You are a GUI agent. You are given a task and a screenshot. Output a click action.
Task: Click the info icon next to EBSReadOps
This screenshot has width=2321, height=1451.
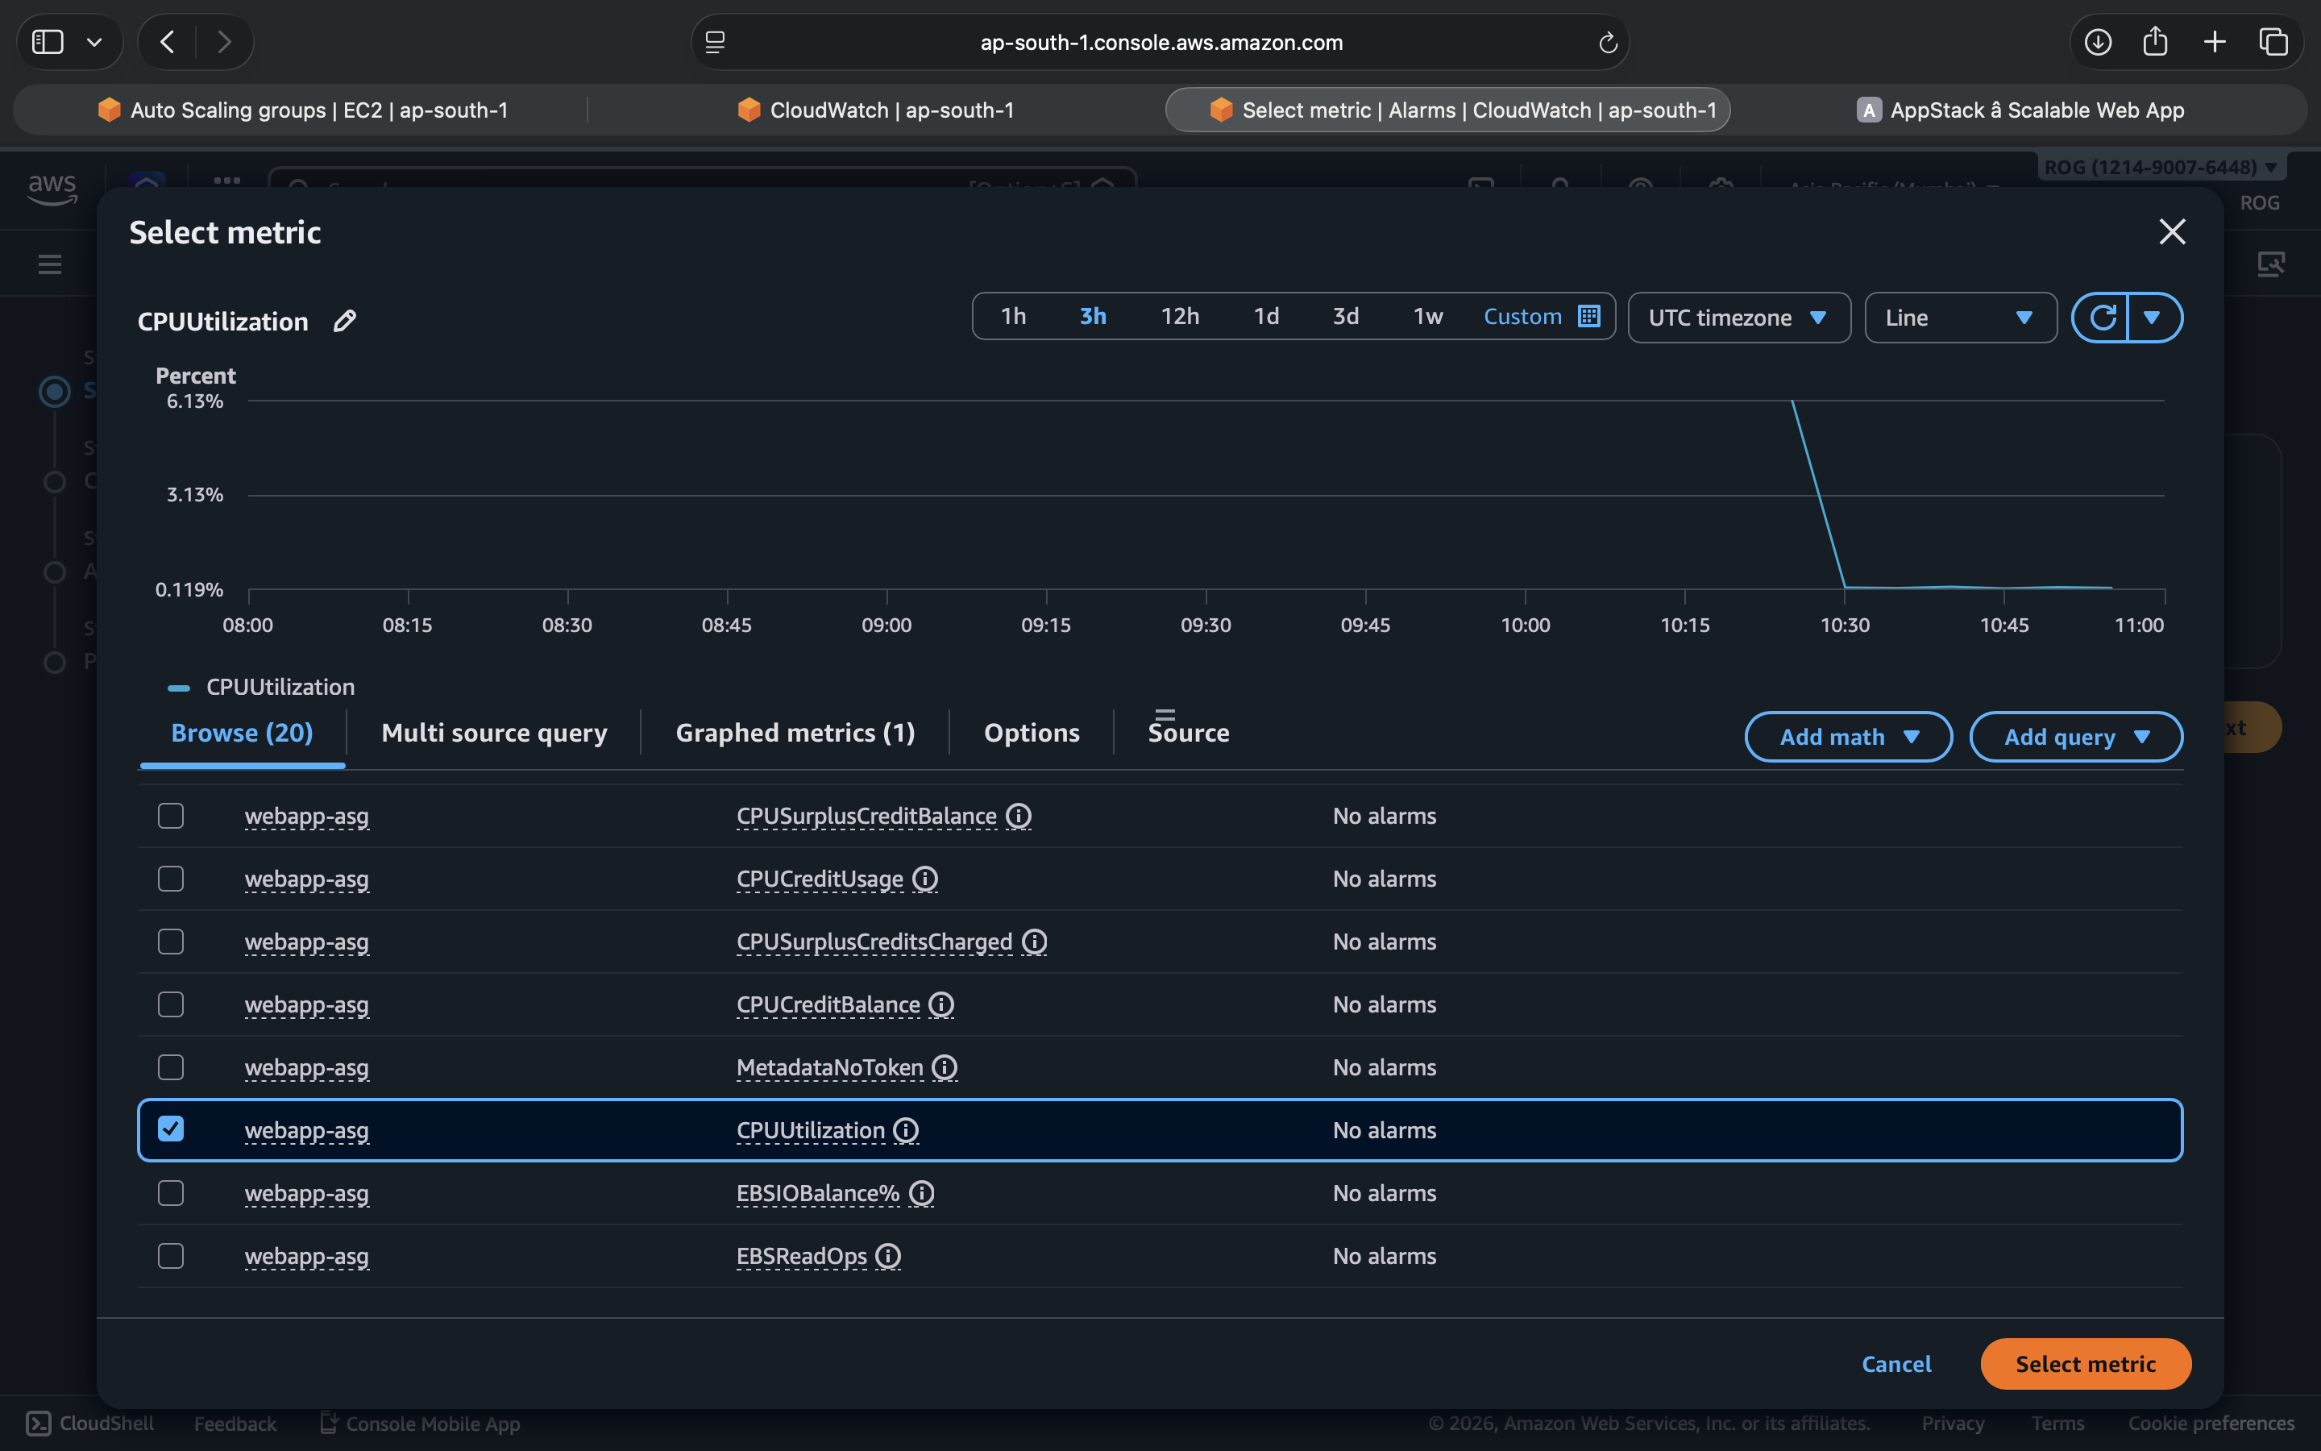click(x=888, y=1256)
